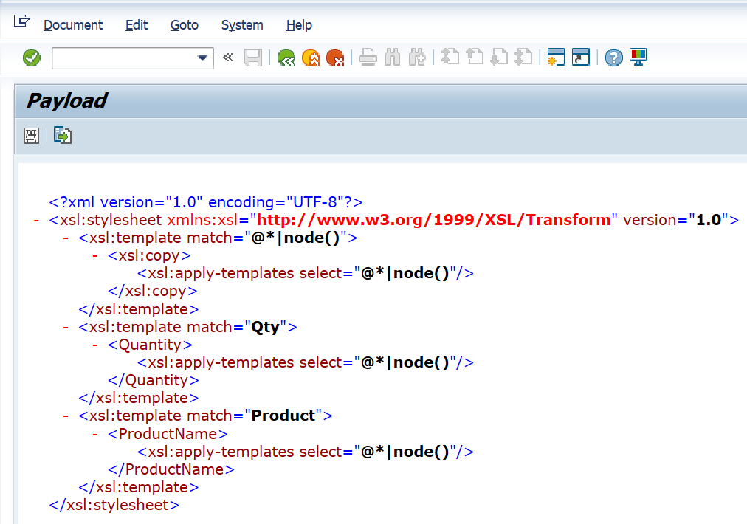This screenshot has width=747, height=524.
Task: Open the Help question mark icon
Action: pos(613,58)
